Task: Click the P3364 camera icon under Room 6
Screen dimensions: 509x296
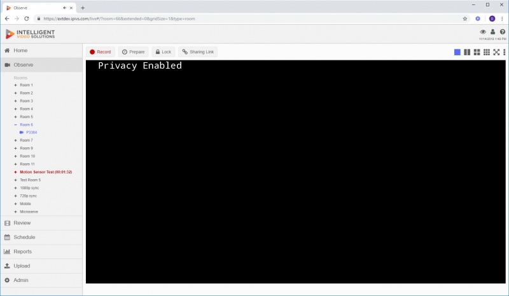Action: tap(22, 132)
